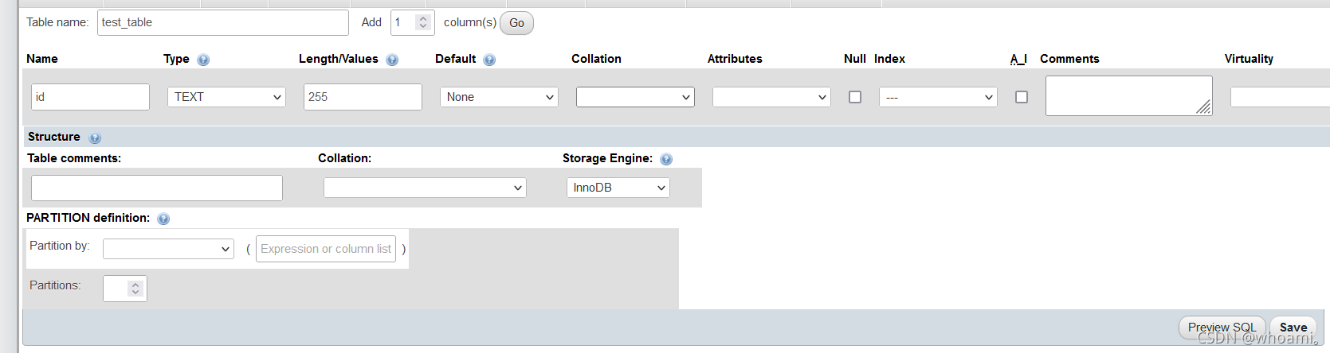Open the Partition by dropdown

click(x=168, y=249)
